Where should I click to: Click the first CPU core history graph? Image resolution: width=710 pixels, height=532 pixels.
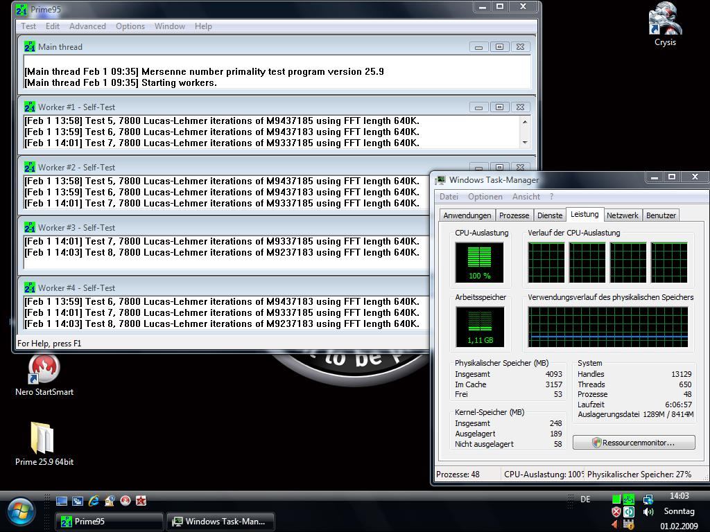tap(546, 263)
